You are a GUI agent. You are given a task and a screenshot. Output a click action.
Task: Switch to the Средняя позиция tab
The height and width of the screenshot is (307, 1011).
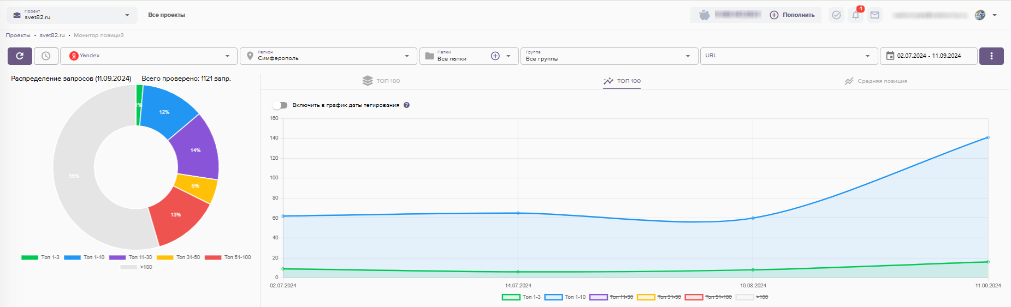pos(876,81)
